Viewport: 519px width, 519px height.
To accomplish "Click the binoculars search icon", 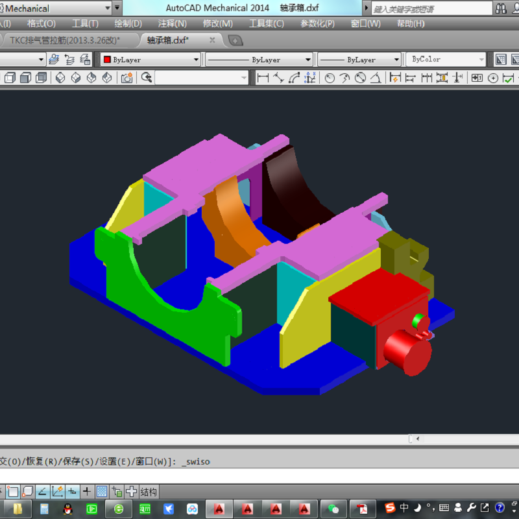I will point(501,8).
